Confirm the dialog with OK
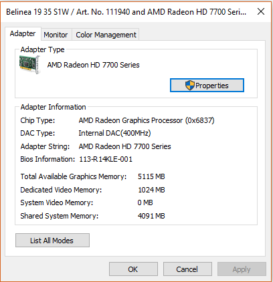 tap(133, 269)
